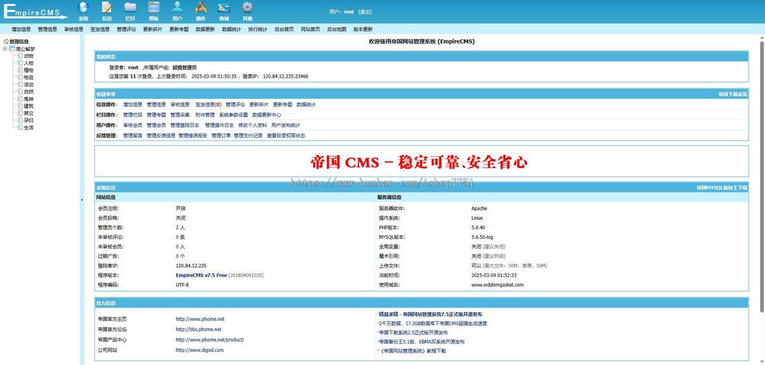765x365 pixels.
Task: Visit the http://bbs.phome.net forum link
Action: coord(198,329)
